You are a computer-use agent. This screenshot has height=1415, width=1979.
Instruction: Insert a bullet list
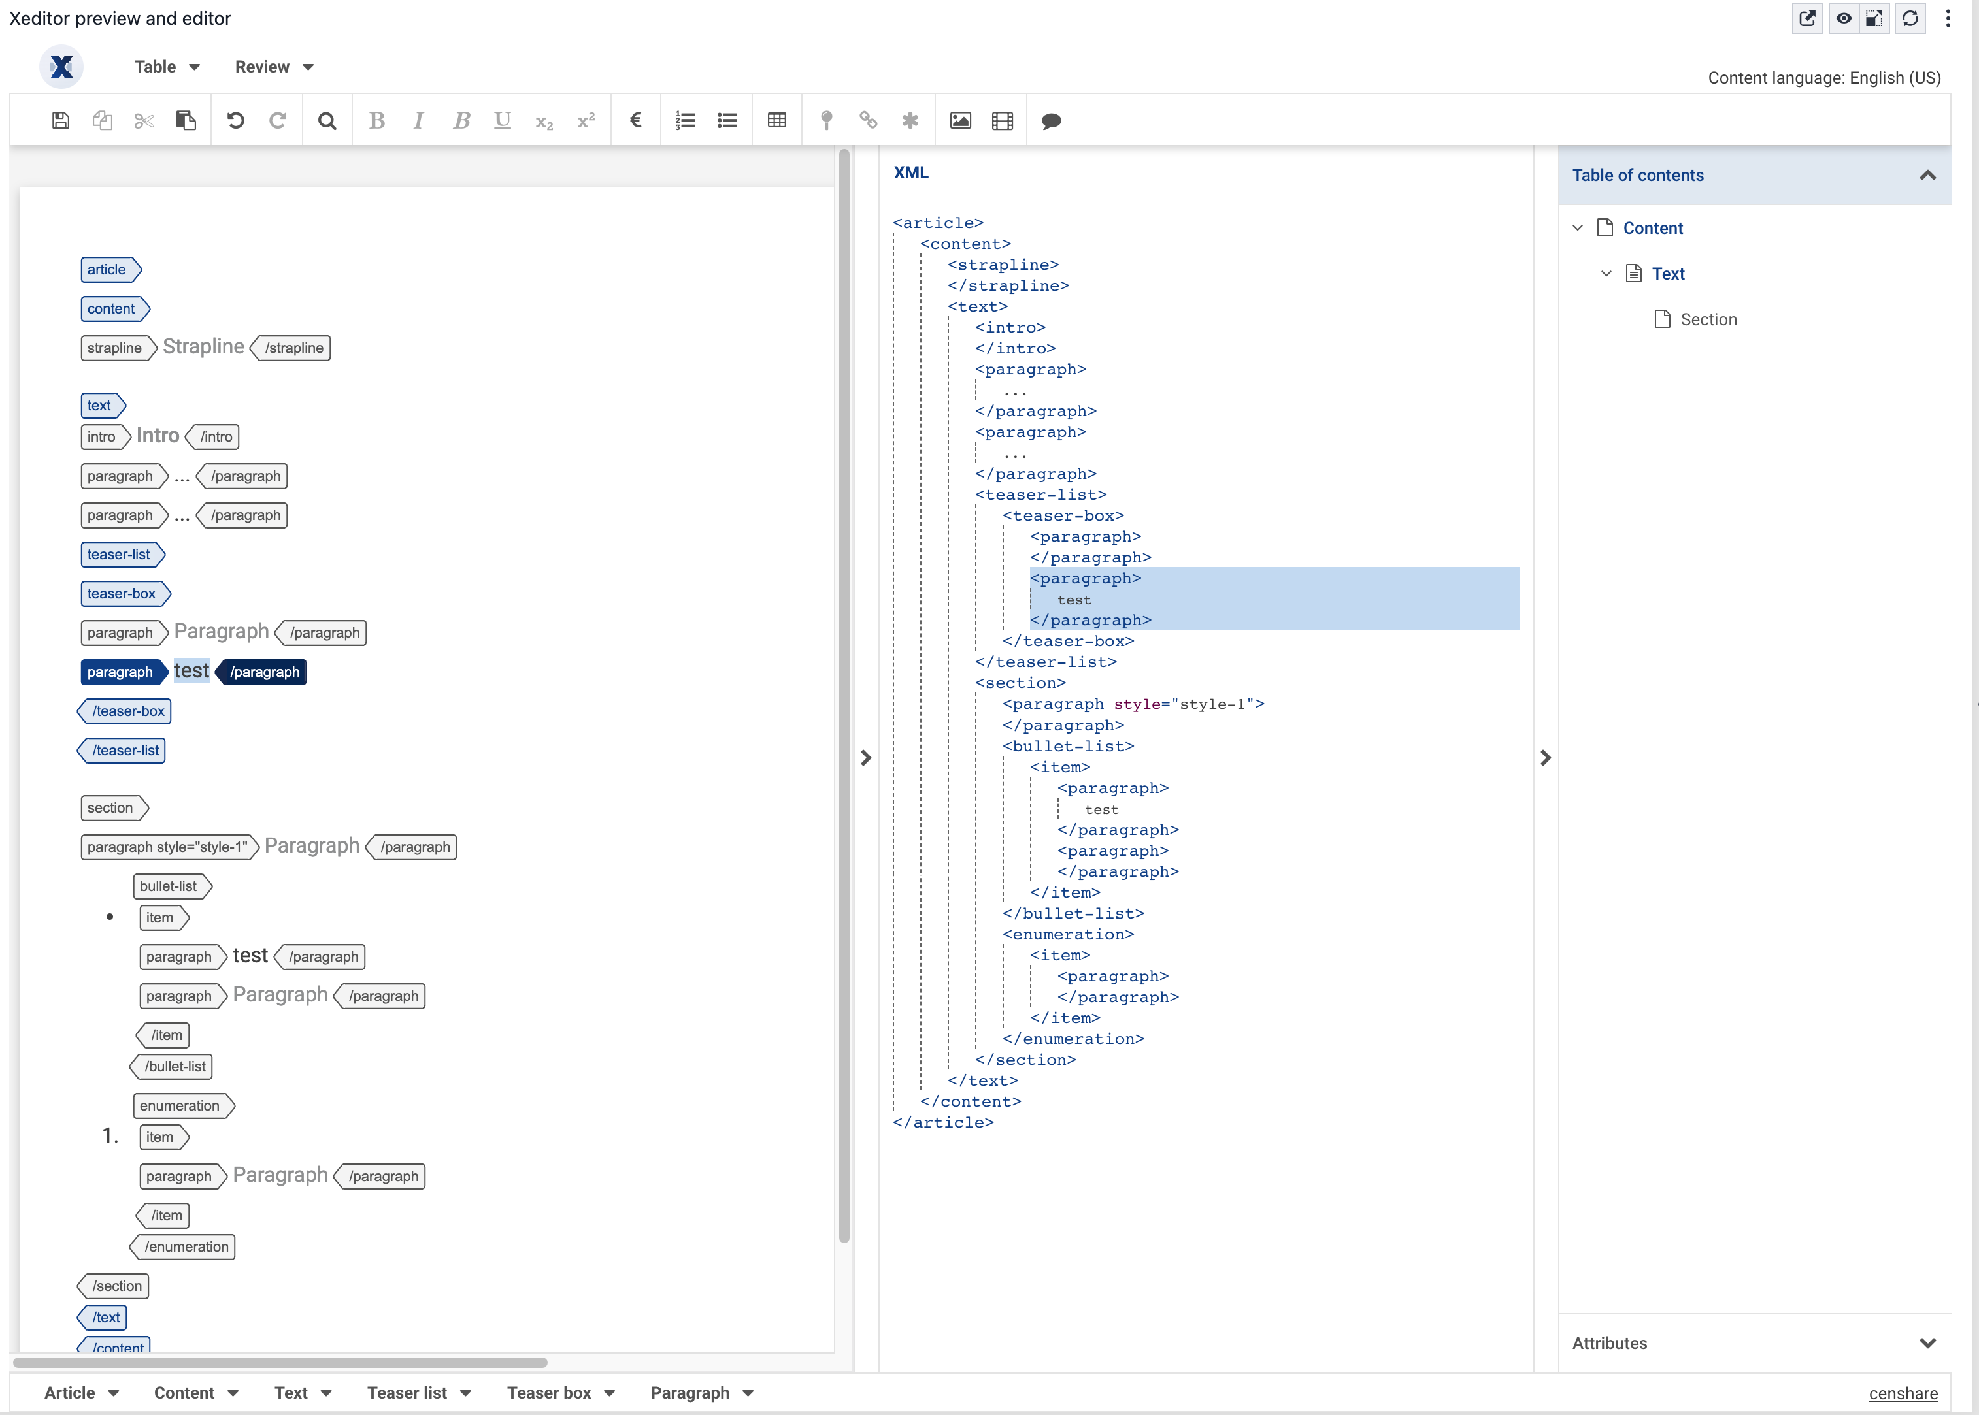[727, 120]
